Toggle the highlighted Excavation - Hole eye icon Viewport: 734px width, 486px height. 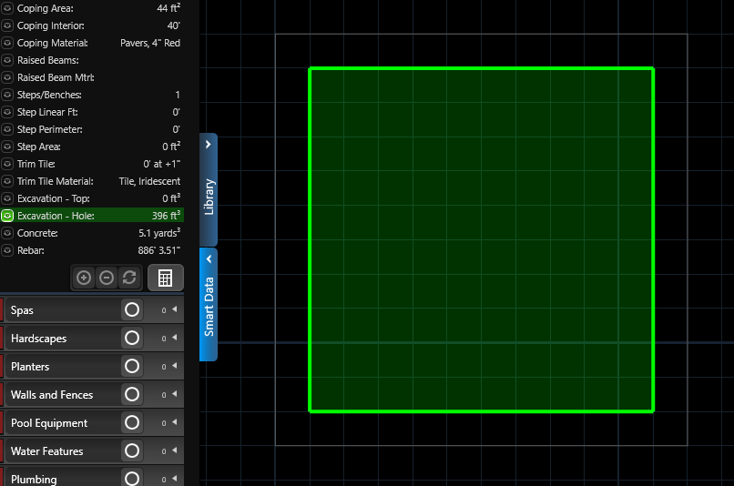pos(7,216)
